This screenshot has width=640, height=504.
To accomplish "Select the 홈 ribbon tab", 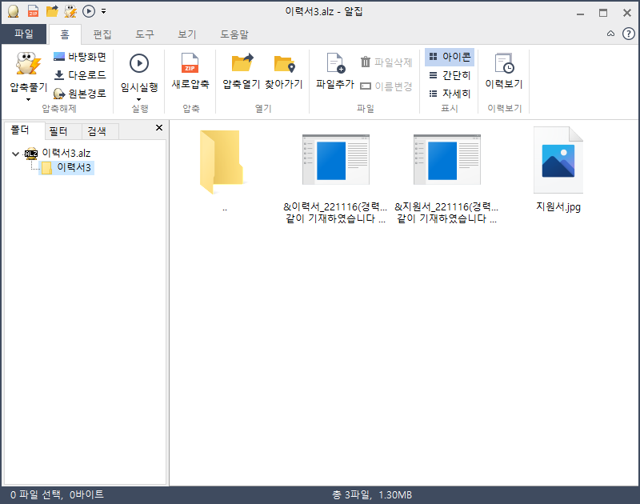I will (x=65, y=34).
